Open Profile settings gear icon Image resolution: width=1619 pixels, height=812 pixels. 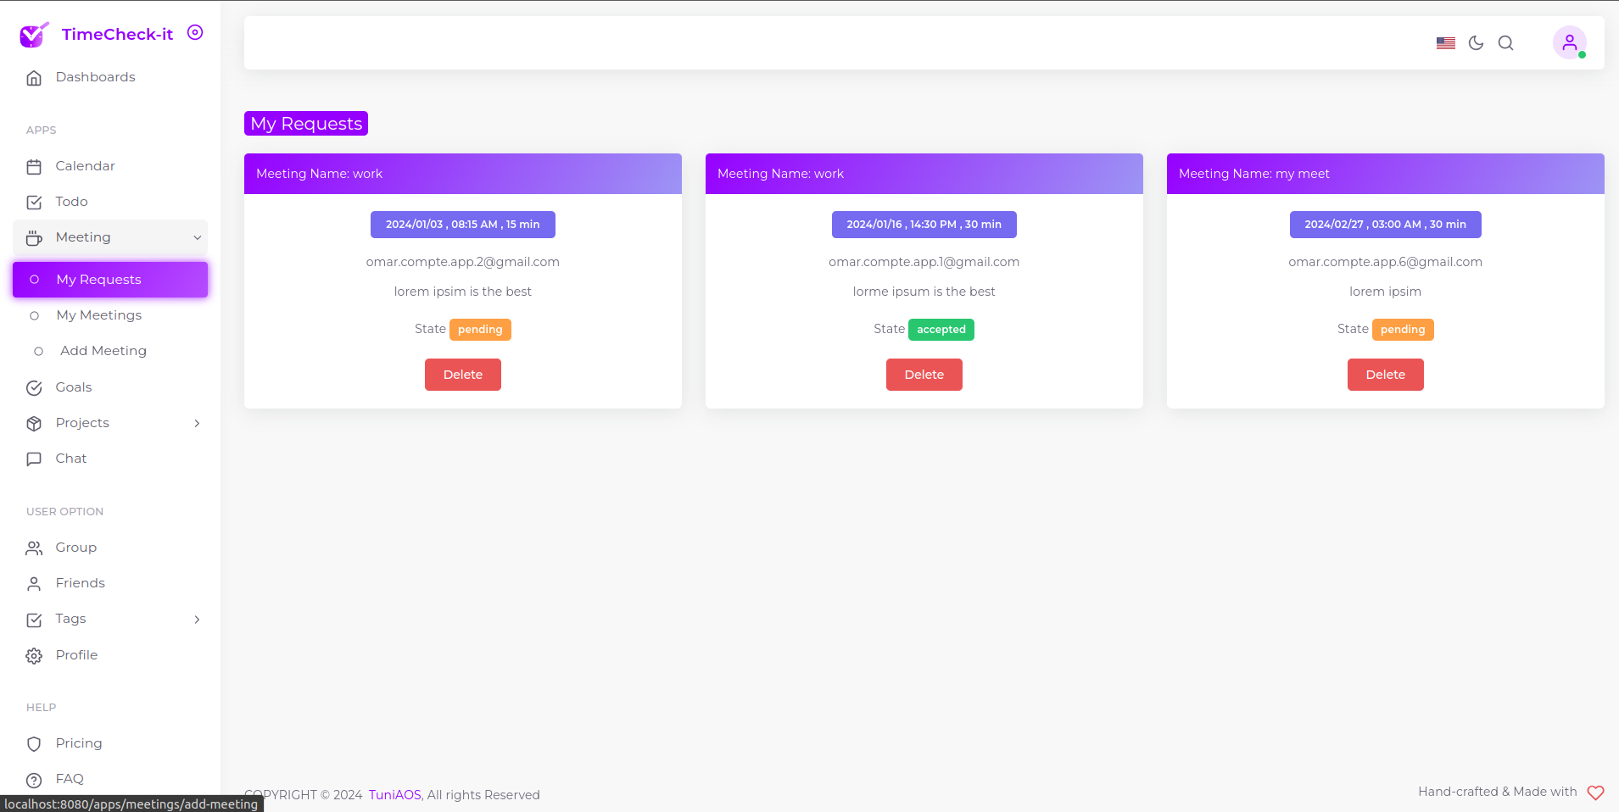tap(34, 655)
